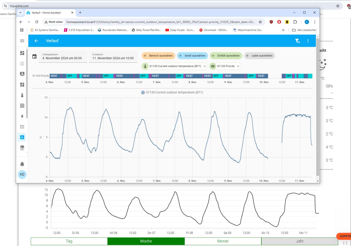Remove the S1155 Priority entity chip

(238, 66)
